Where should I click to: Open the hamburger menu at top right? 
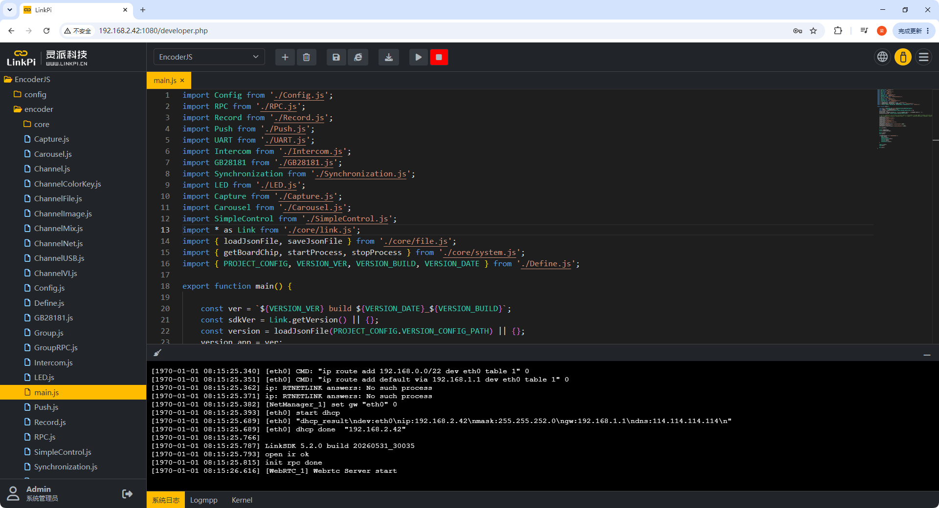pos(923,57)
